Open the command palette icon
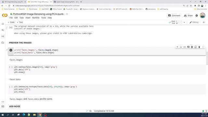 [3, 106]
